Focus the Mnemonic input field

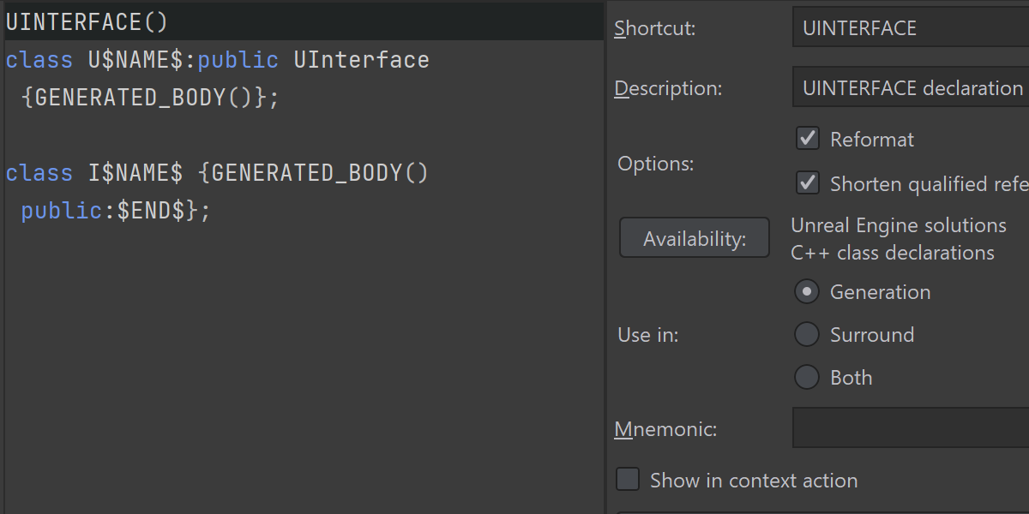tap(909, 427)
